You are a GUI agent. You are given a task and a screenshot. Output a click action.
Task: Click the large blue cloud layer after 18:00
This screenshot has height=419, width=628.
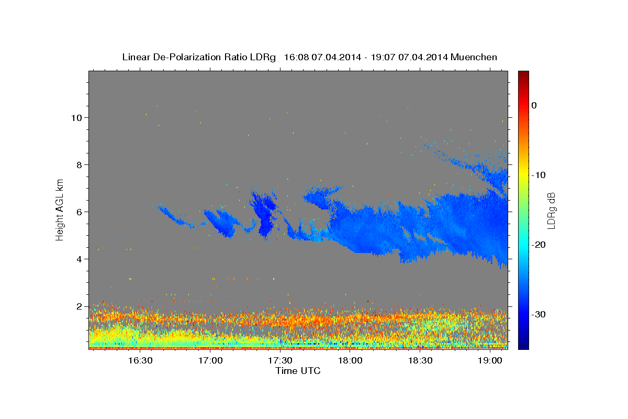point(419,225)
